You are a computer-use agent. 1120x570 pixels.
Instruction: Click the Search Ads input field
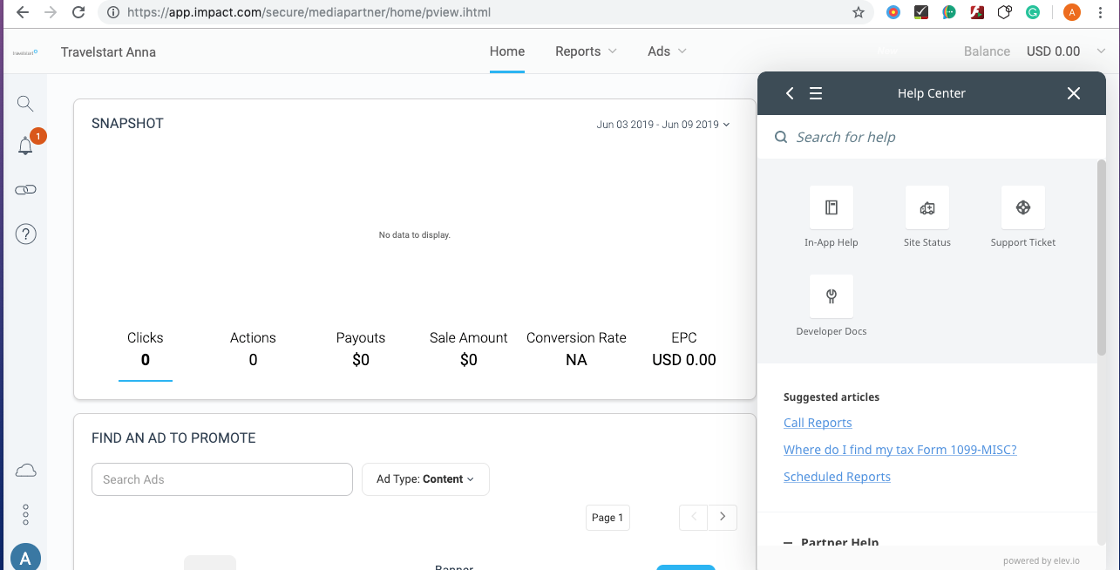[222, 479]
